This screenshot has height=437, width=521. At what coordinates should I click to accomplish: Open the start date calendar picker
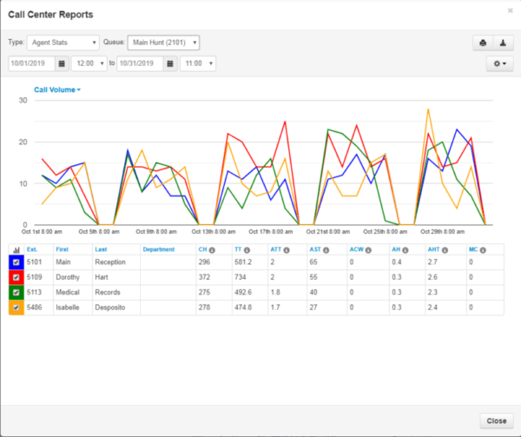(62, 63)
